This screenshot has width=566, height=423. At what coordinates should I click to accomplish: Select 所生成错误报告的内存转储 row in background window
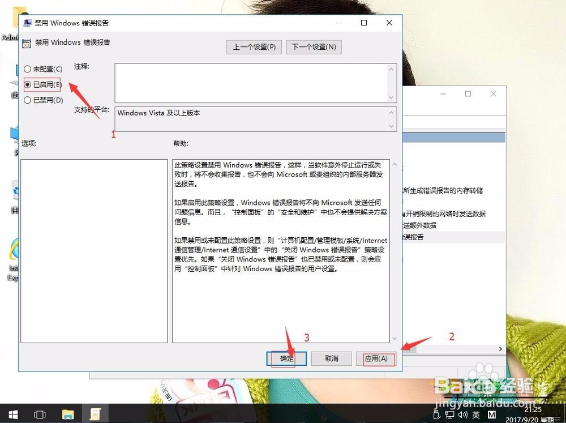443,191
